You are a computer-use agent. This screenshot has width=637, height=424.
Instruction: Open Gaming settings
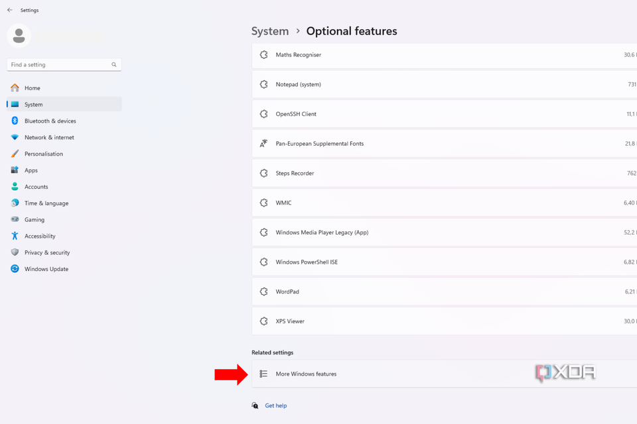pos(64,219)
